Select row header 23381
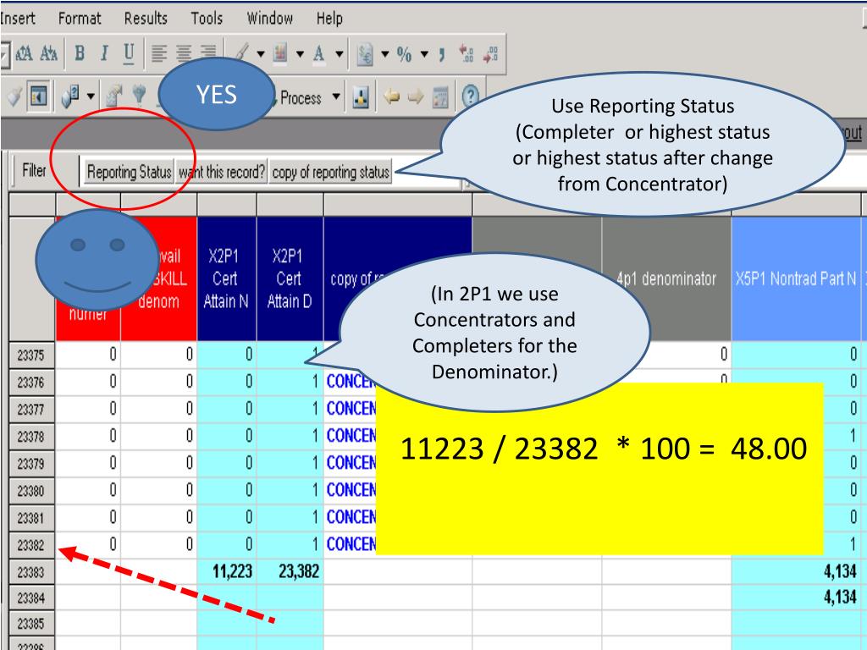Screen dimensions: 867x650 [x=31, y=518]
